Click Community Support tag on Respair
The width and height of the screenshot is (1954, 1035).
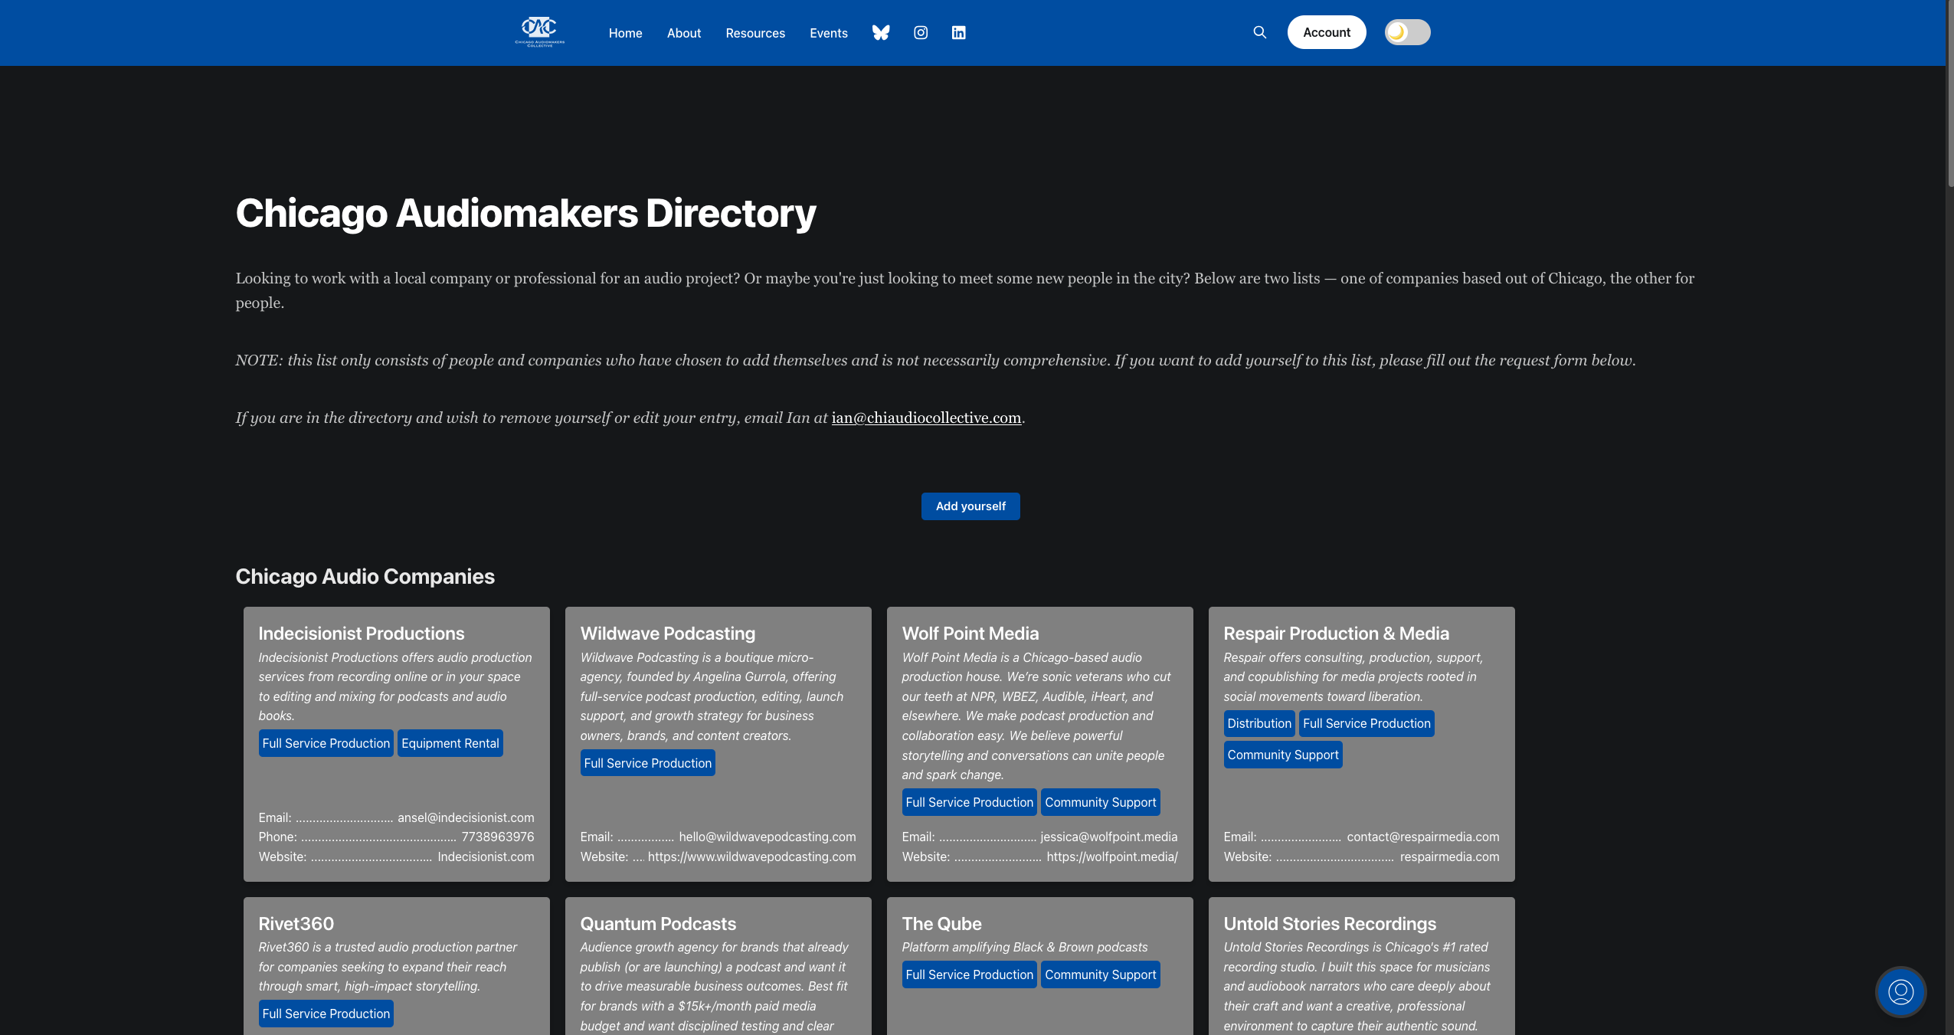pyautogui.click(x=1283, y=755)
